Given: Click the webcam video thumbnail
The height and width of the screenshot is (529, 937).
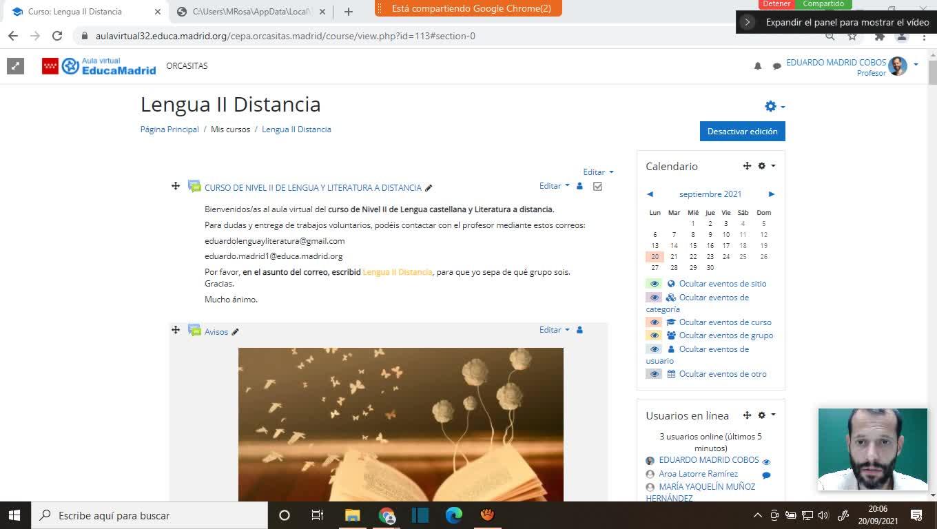Looking at the screenshot, I should pos(872,449).
